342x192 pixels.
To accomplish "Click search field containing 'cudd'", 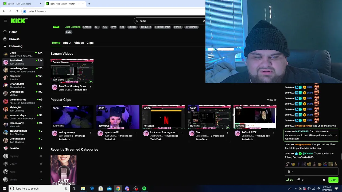I will click(170, 21).
